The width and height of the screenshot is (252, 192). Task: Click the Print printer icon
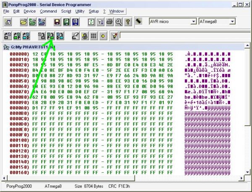tap(110, 21)
